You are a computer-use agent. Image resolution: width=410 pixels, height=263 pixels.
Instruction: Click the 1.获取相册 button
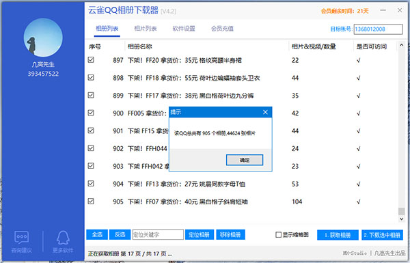tap(338, 235)
